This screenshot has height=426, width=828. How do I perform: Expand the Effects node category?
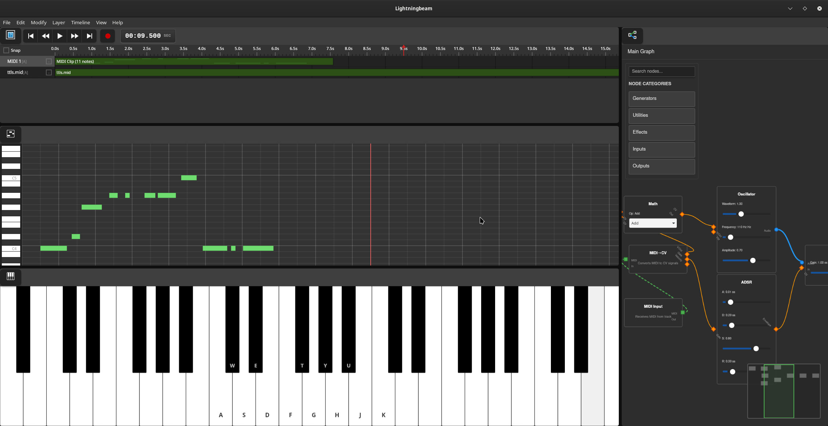coord(661,132)
